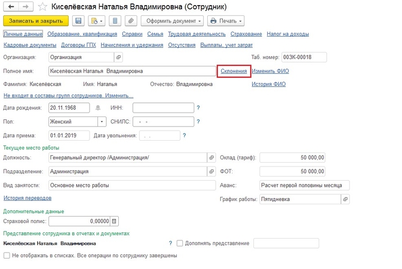Screen dimensions: 402x269
Task: Click the paperclip attached files icon
Action: click(131, 21)
